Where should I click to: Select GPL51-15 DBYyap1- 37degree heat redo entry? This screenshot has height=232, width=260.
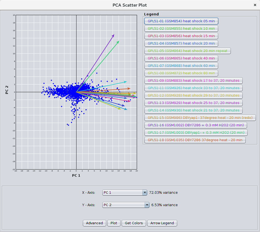(200, 118)
